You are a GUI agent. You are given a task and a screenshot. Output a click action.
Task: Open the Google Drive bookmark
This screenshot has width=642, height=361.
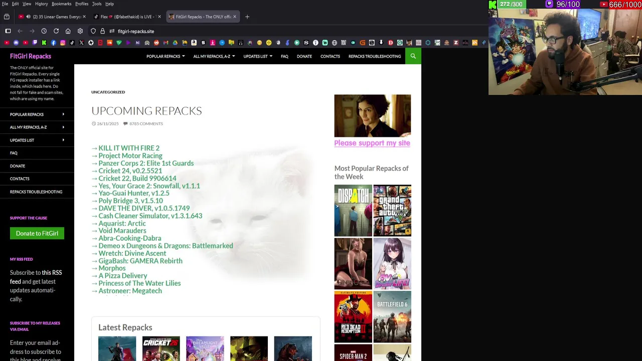[175, 43]
